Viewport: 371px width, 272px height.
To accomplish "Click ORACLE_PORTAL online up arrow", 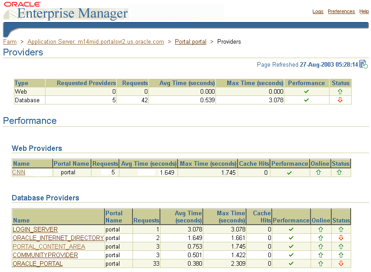I will click(321, 263).
